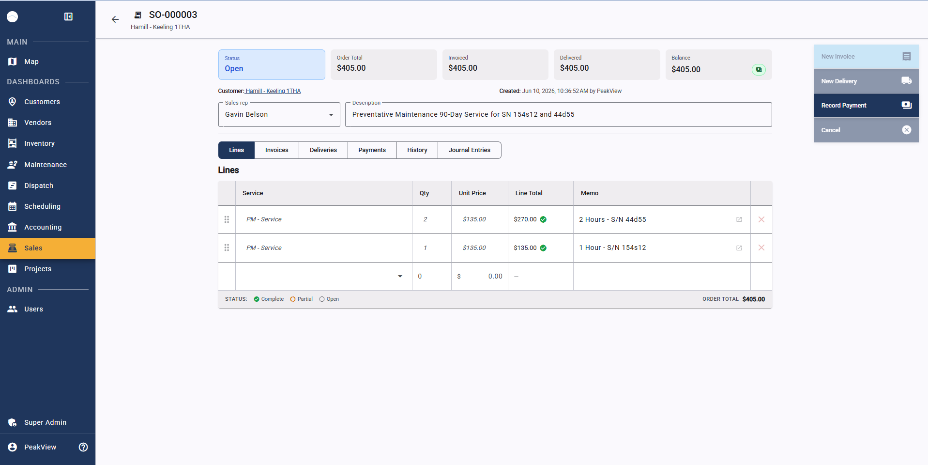The width and height of the screenshot is (928, 465).
Task: Open the Users admin page
Action: coord(47,309)
